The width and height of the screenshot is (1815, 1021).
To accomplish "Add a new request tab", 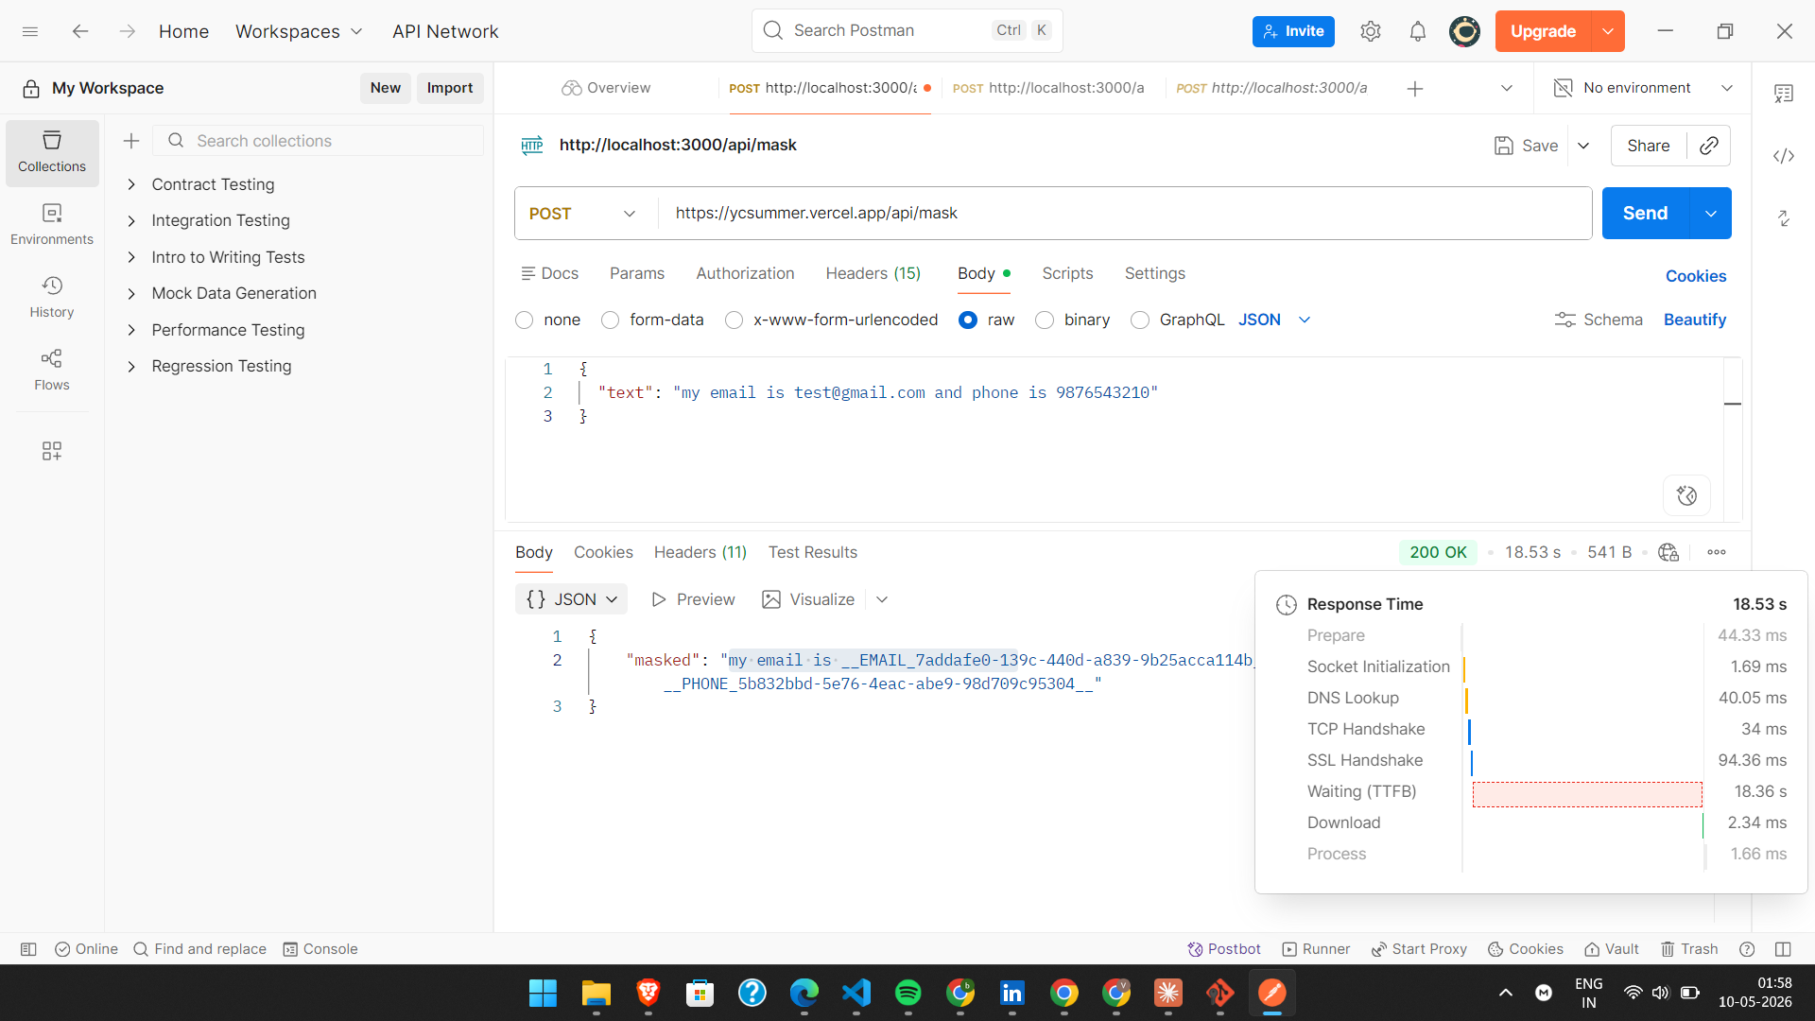I will (1415, 89).
